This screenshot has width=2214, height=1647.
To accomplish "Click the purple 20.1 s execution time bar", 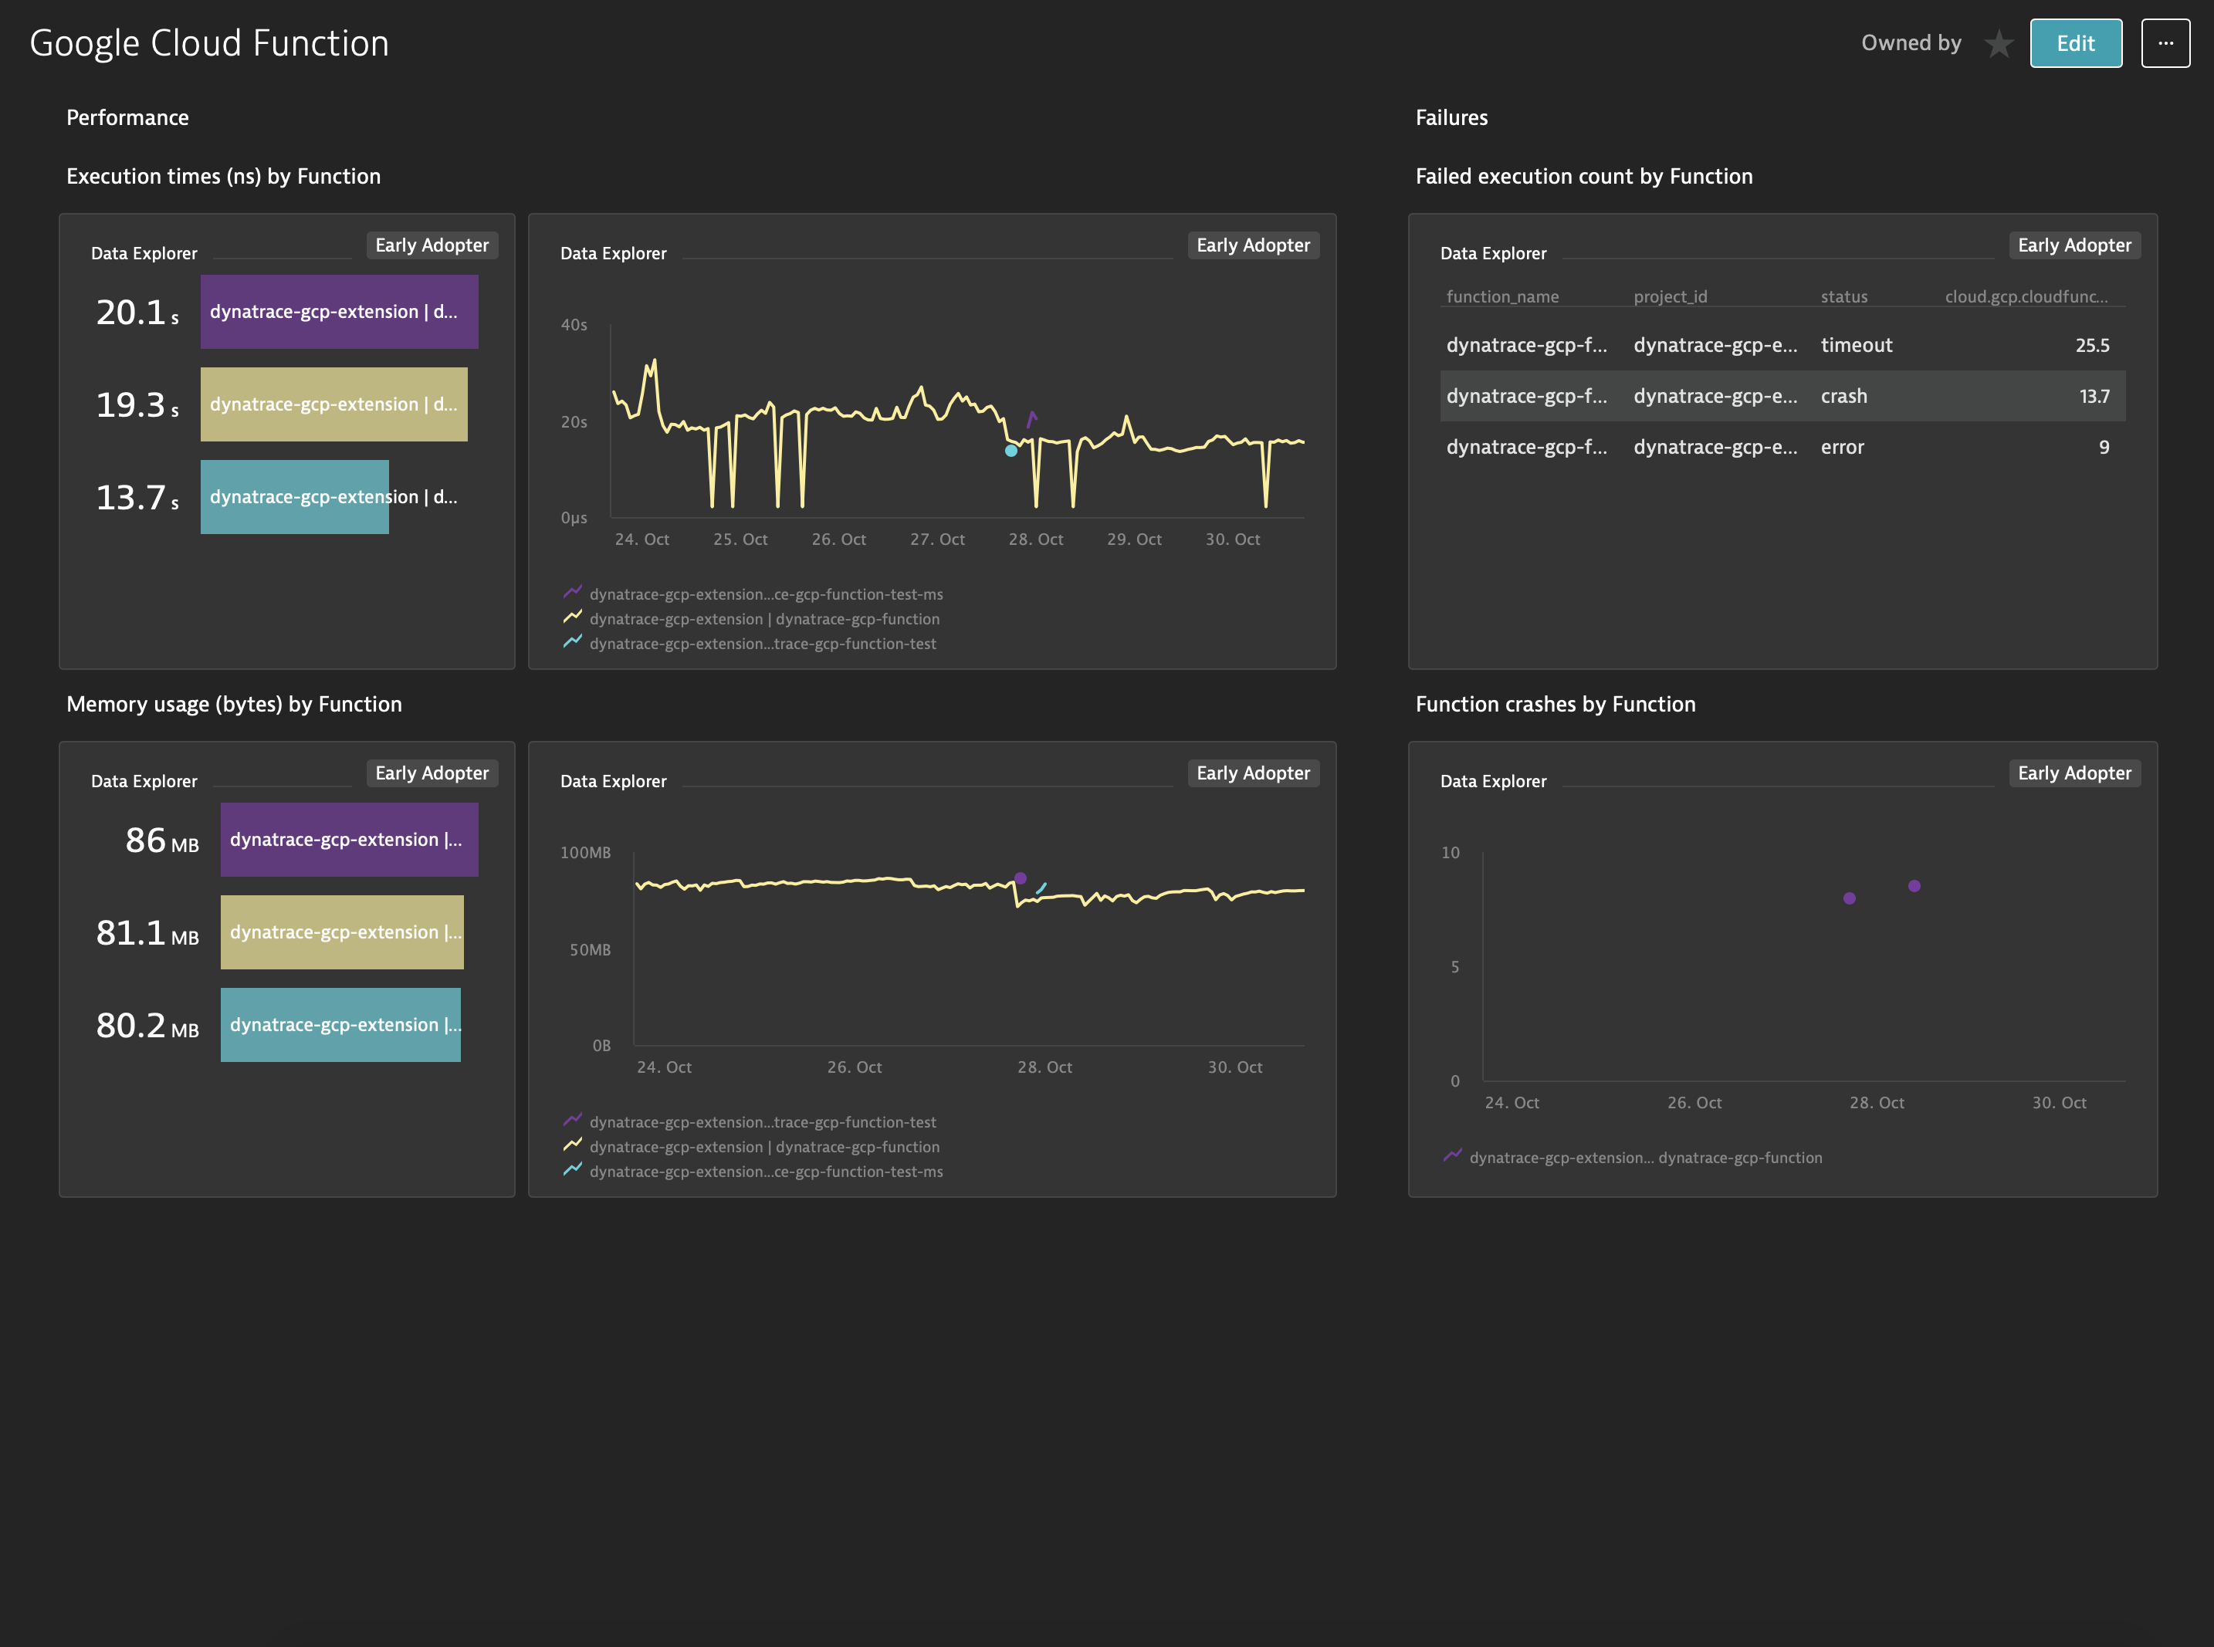I will point(339,312).
